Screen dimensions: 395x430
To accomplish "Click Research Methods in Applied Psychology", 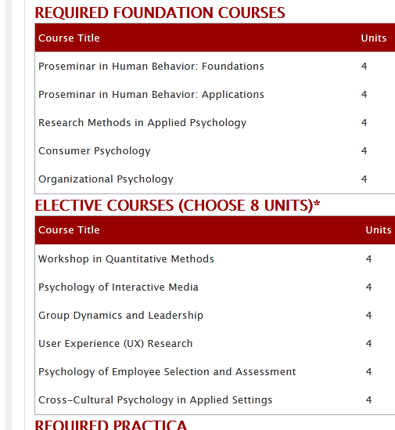I will pyautogui.click(x=142, y=123).
